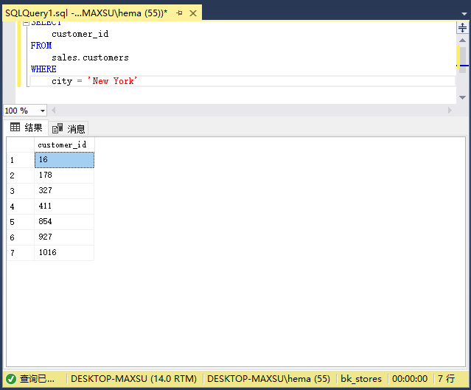This screenshot has width=471, height=390.
Task: Click the DESKTOP-MAXSU (14.0 RTM) server status
Action: (x=133, y=379)
